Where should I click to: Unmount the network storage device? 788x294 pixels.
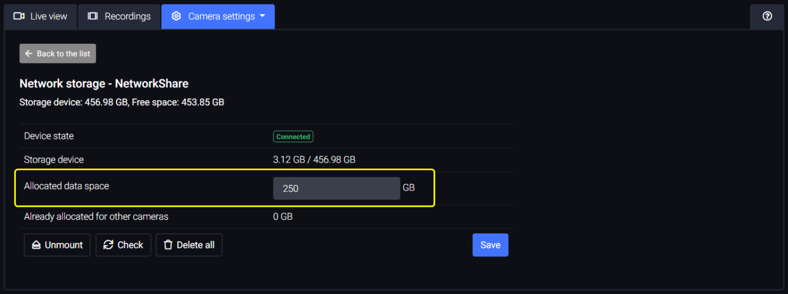click(57, 245)
